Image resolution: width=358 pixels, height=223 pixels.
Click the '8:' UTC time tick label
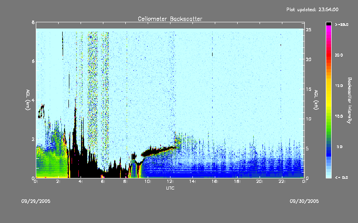[x=126, y=182]
